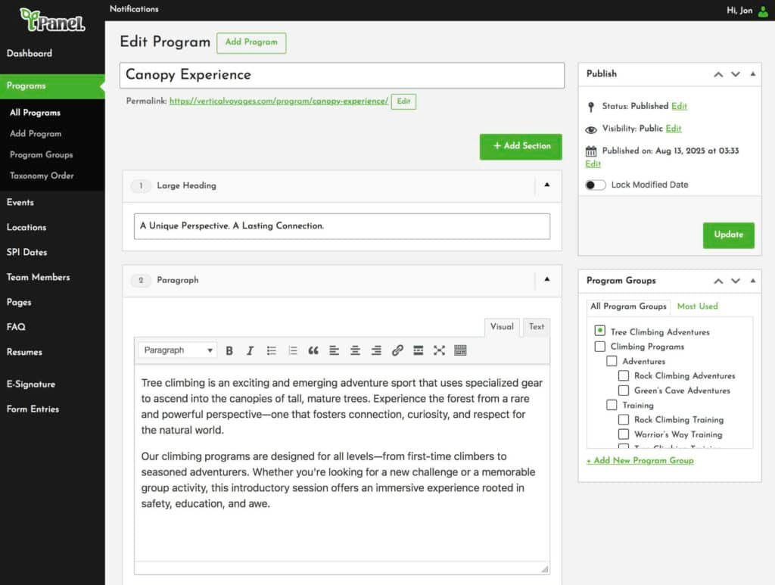775x585 pixels.
Task: Check the Climbing Programs group
Action: pos(599,347)
